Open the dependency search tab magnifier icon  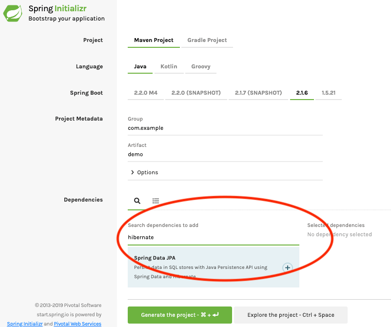point(137,201)
